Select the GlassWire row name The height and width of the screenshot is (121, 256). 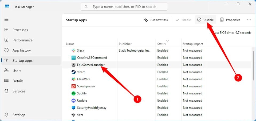click(84, 79)
